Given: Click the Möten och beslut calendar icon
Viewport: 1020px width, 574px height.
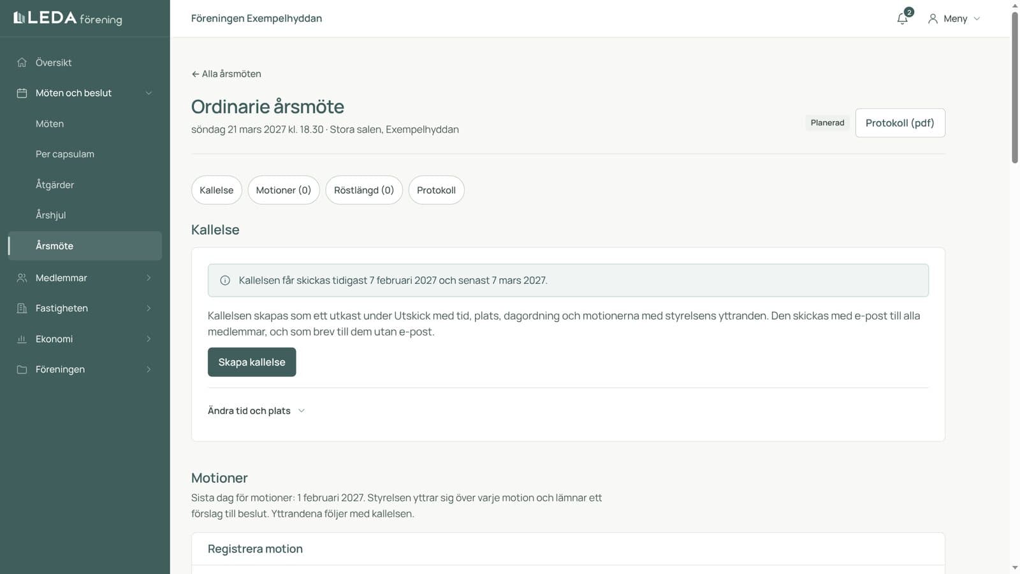Looking at the screenshot, I should click(x=22, y=93).
